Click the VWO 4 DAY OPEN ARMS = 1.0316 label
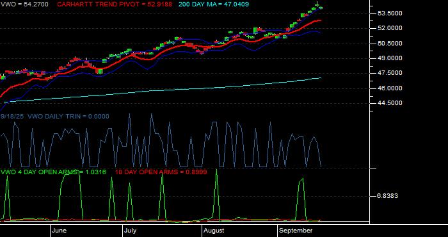Viewport: 448px width, 237px height. 53,172
